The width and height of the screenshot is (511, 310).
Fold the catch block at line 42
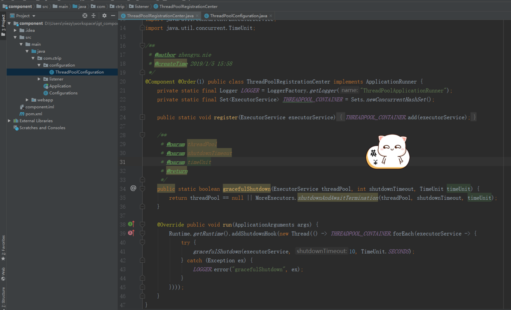pyautogui.click(x=142, y=260)
